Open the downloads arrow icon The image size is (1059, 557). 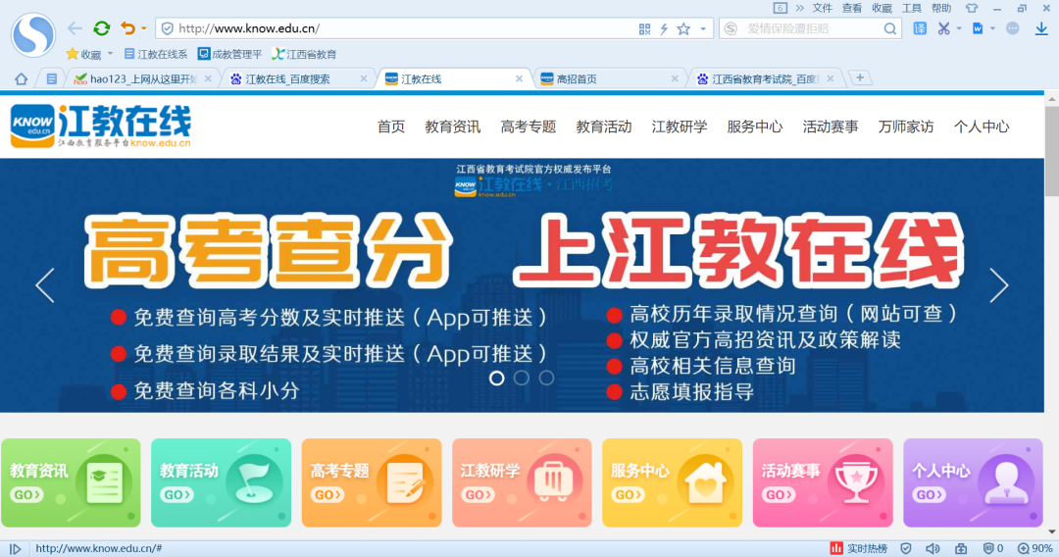[x=1041, y=28]
